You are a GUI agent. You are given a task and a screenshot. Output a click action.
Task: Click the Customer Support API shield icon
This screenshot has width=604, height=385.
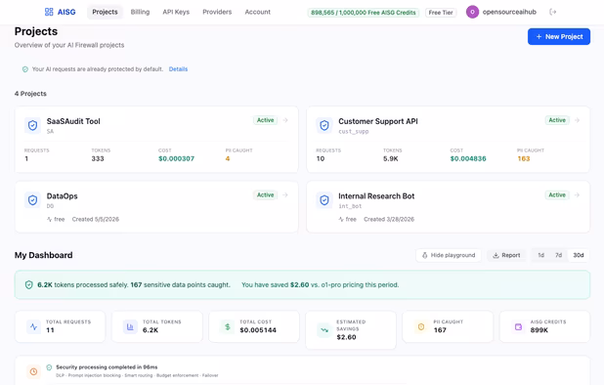coord(324,125)
